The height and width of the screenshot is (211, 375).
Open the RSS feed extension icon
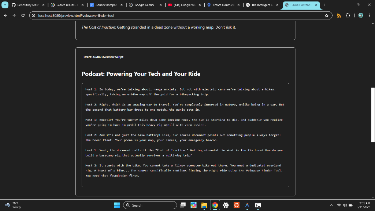point(339,15)
